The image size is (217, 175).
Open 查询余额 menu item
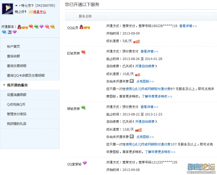[x=13, y=56]
